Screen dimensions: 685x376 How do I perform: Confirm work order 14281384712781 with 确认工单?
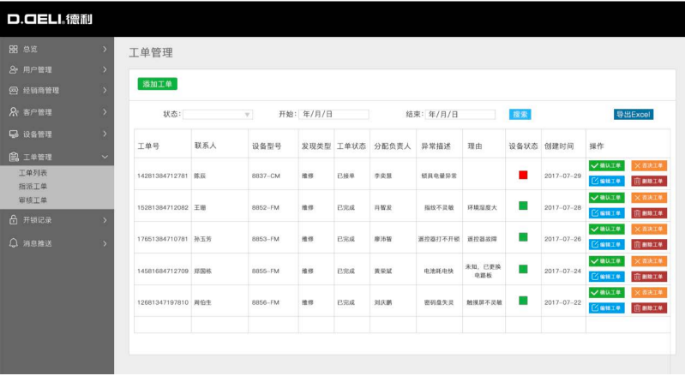(606, 166)
